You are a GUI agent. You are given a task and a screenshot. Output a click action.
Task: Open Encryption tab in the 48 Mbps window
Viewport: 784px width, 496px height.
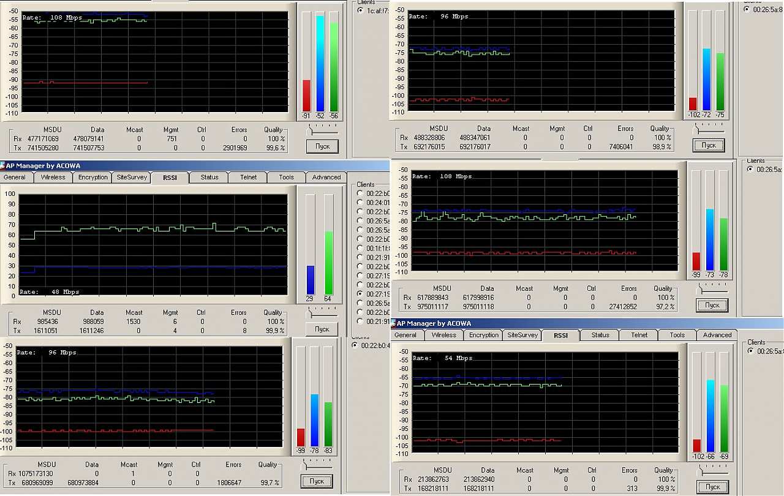pyautogui.click(x=93, y=178)
